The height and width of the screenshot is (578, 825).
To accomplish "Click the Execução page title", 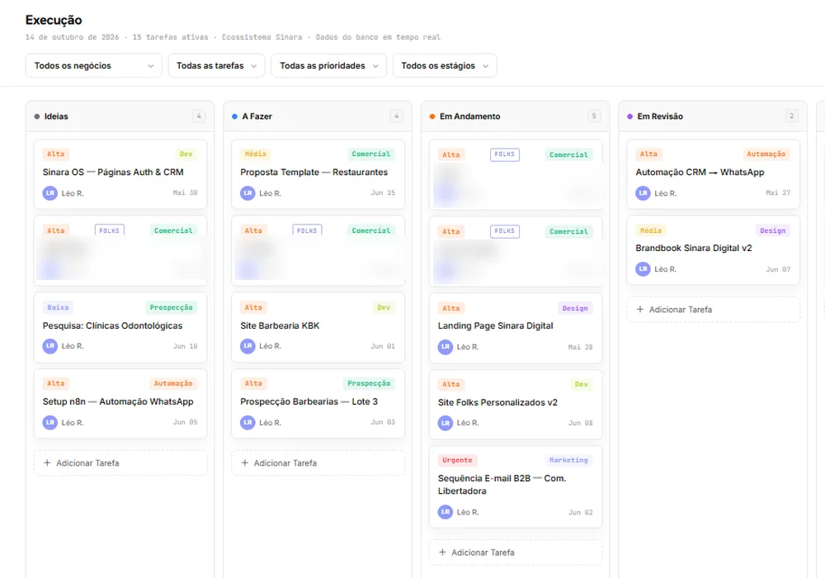I will 54,20.
